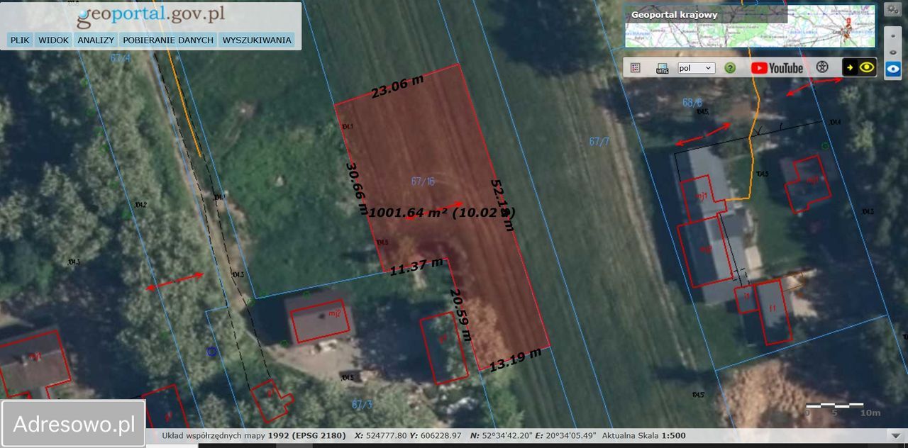
Task: Click the map scale bar
Action: coord(843,409)
